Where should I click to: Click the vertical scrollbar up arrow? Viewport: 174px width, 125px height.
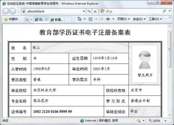click(x=170, y=26)
